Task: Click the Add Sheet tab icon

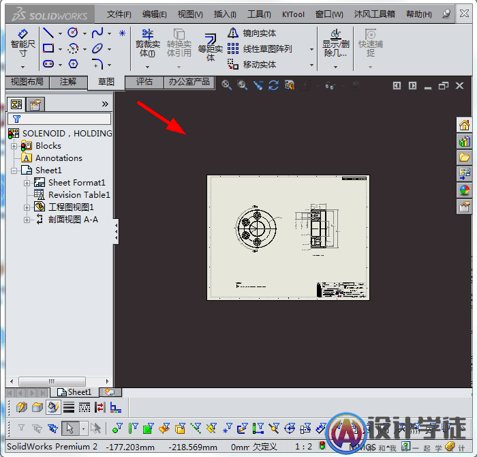Action: click(x=110, y=392)
